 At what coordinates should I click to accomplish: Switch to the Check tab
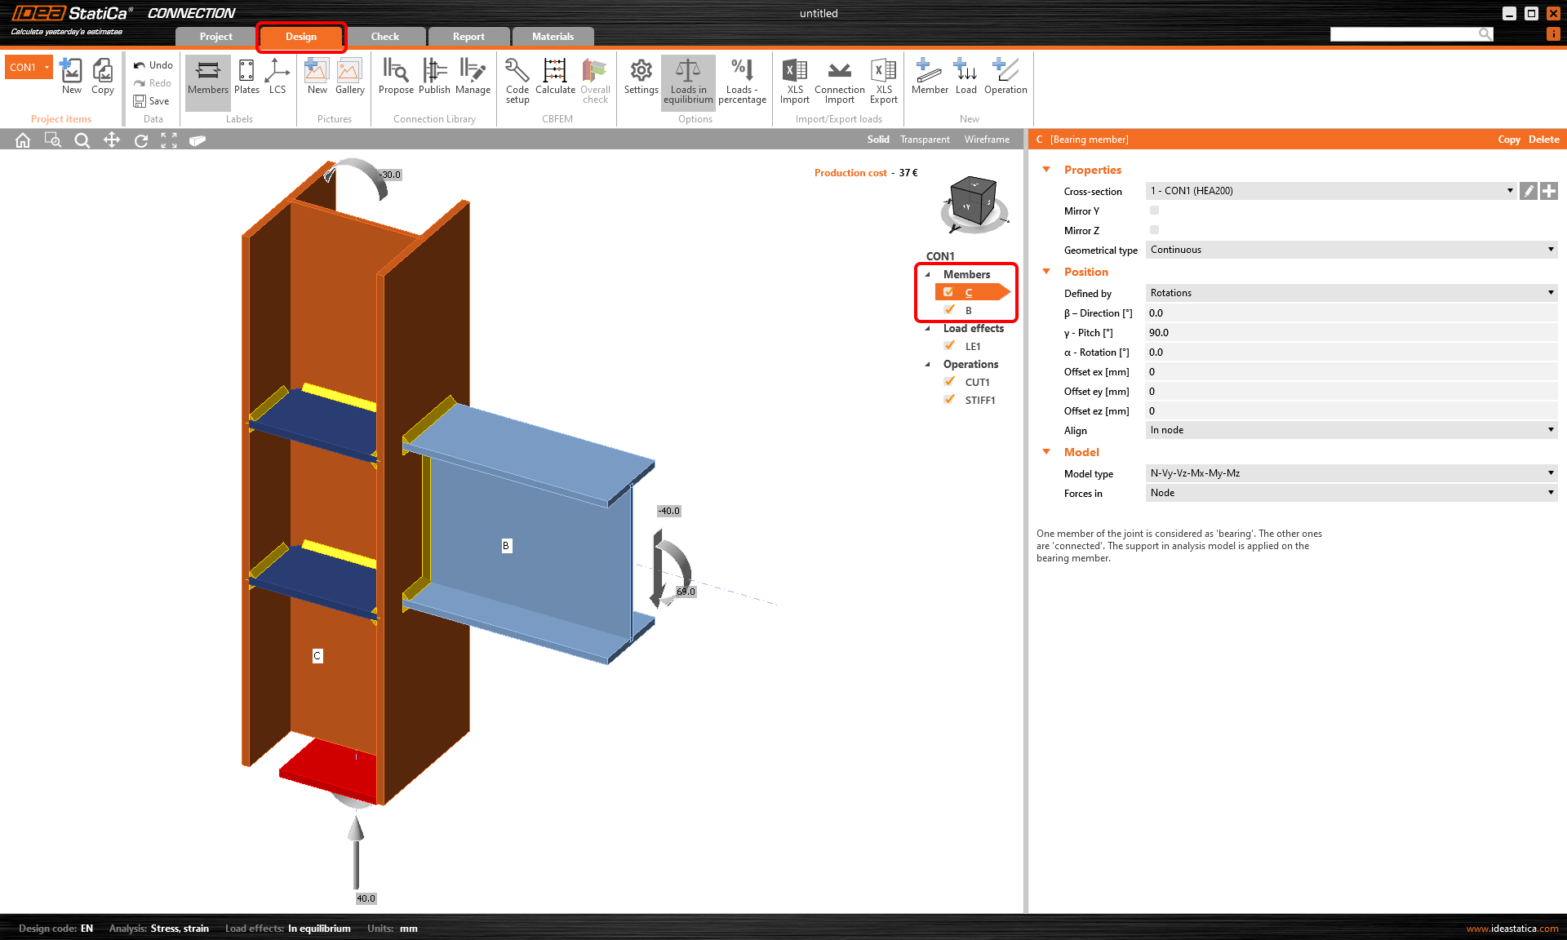[384, 36]
